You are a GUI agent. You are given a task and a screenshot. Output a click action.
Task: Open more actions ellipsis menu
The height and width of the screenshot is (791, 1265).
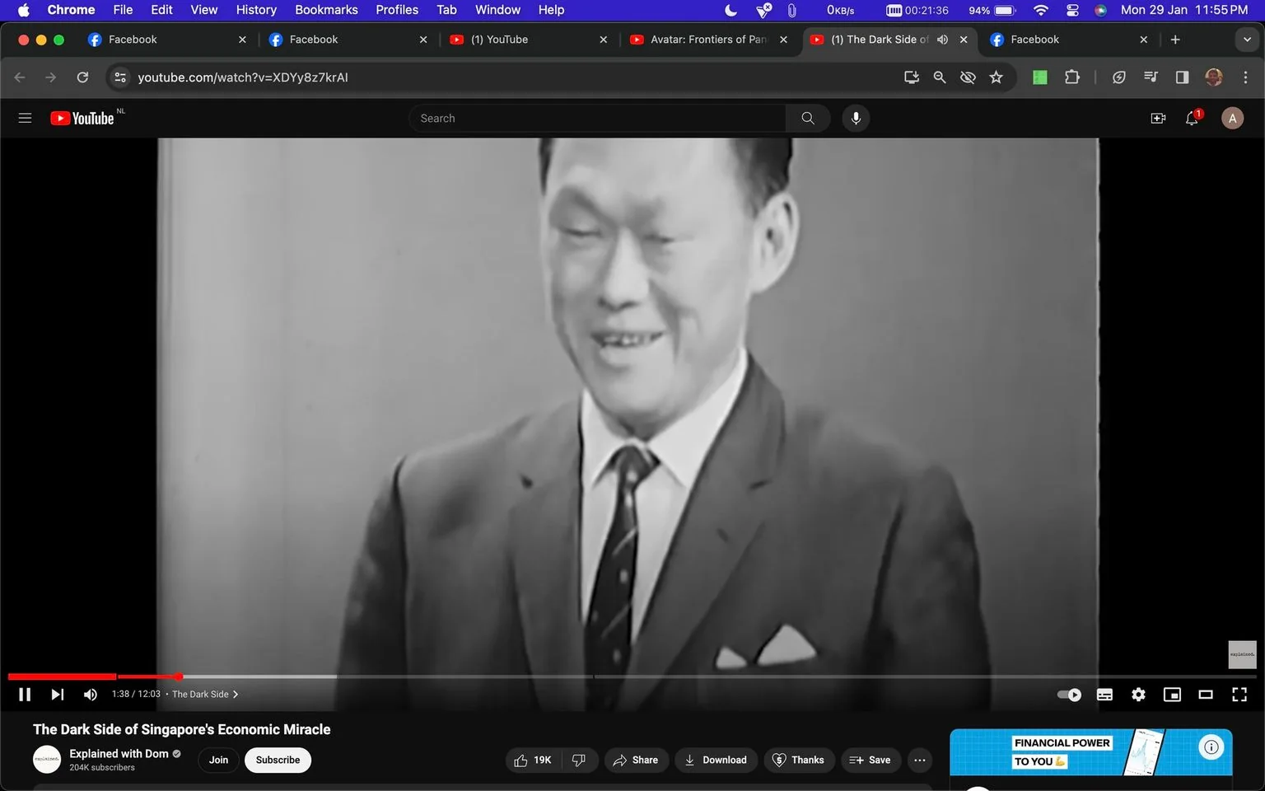pyautogui.click(x=920, y=760)
